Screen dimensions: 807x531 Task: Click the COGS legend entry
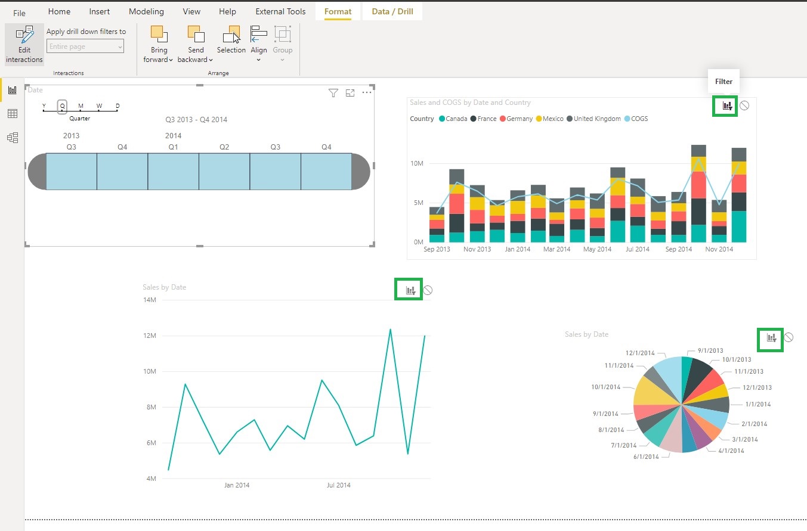coord(636,119)
